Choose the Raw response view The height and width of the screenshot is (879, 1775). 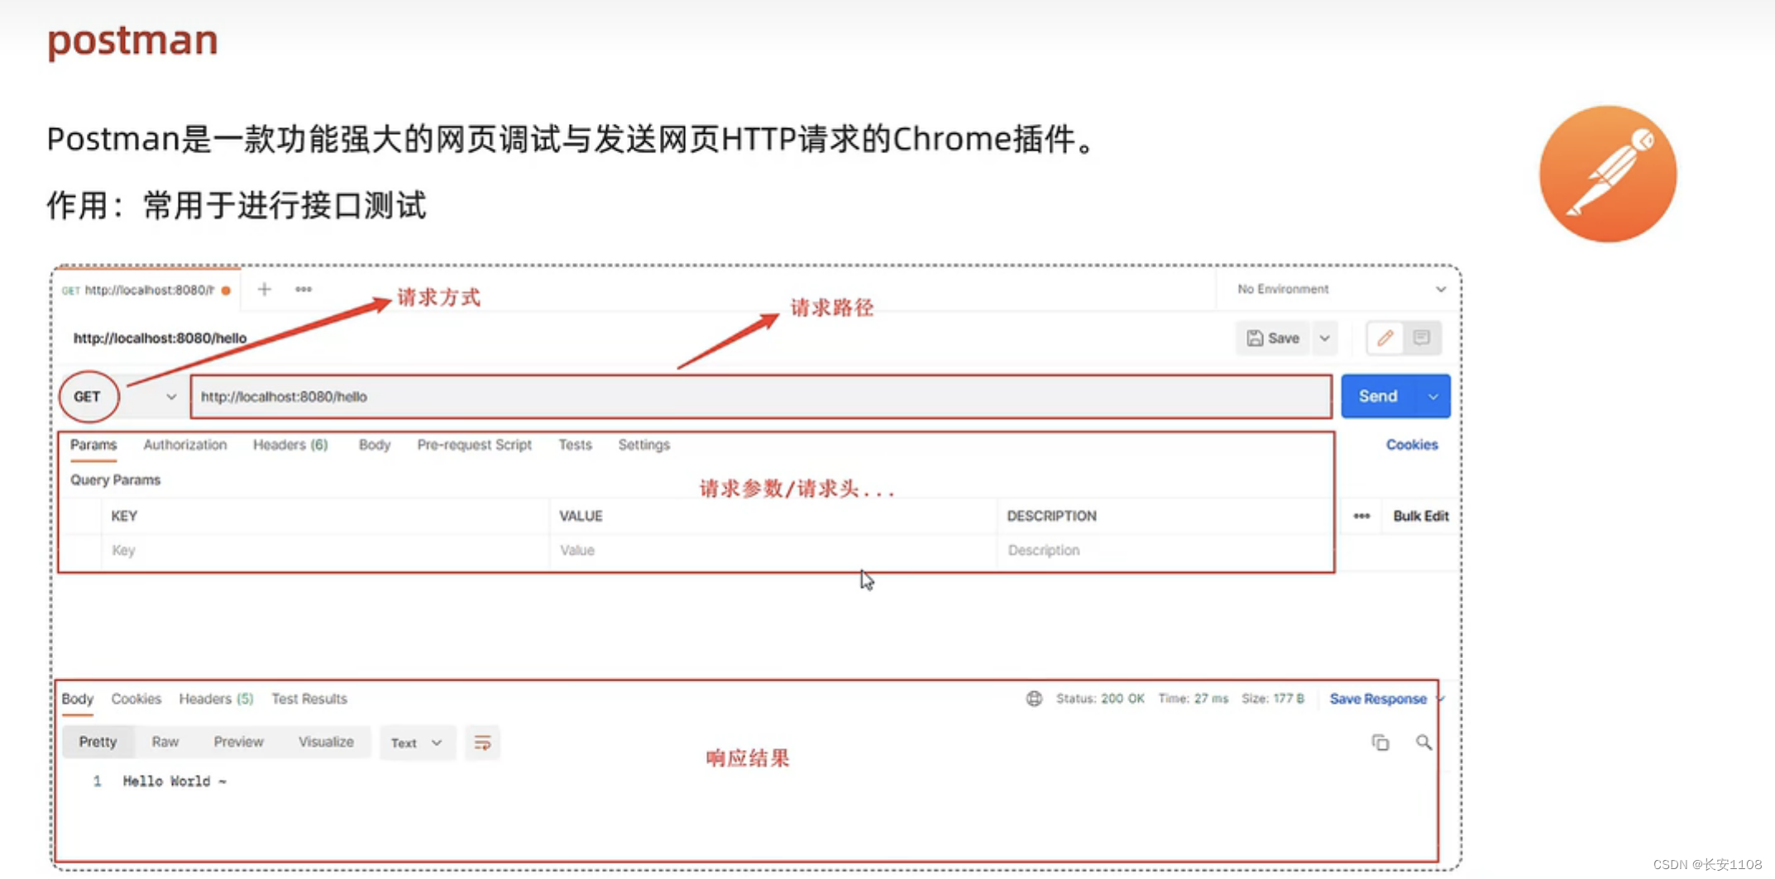point(165,742)
